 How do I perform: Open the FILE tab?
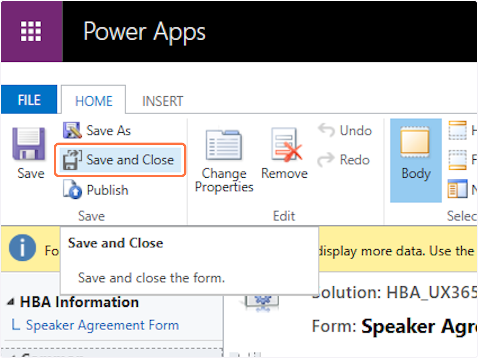point(29,100)
